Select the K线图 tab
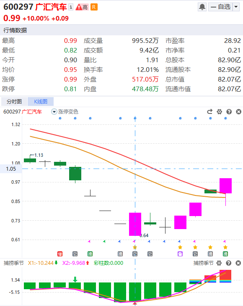This screenshot has height=306, width=243. coord(41,101)
